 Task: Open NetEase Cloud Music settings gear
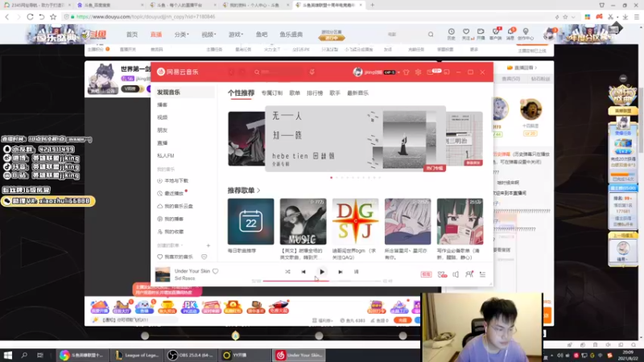click(418, 72)
